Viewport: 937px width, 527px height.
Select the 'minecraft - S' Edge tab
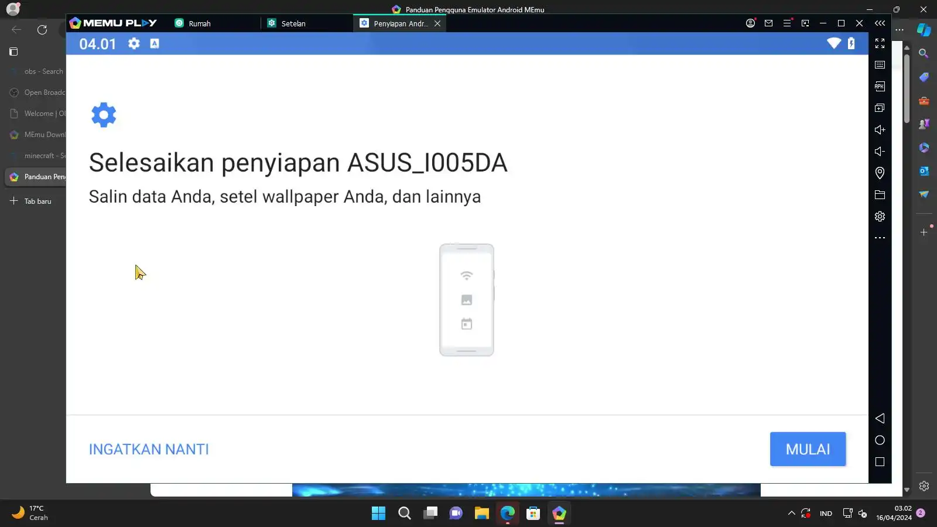point(35,156)
